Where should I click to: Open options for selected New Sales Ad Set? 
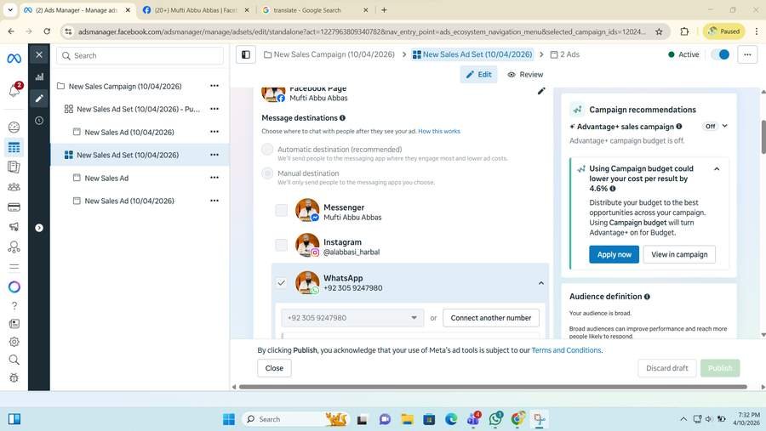click(214, 155)
